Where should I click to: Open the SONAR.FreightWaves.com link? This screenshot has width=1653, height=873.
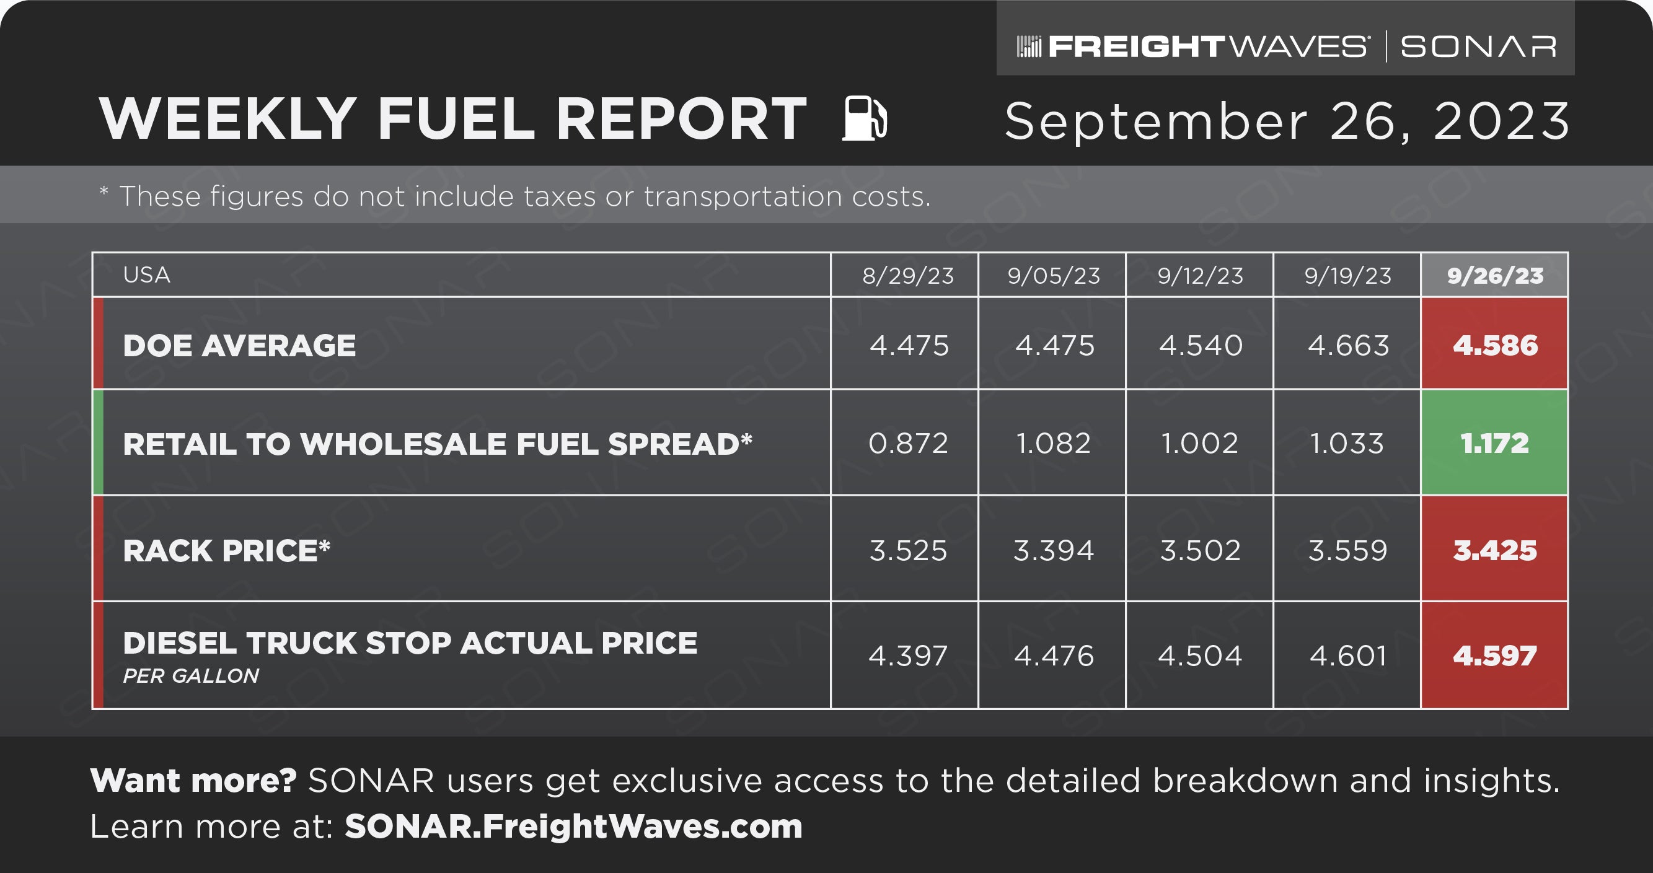click(x=574, y=826)
